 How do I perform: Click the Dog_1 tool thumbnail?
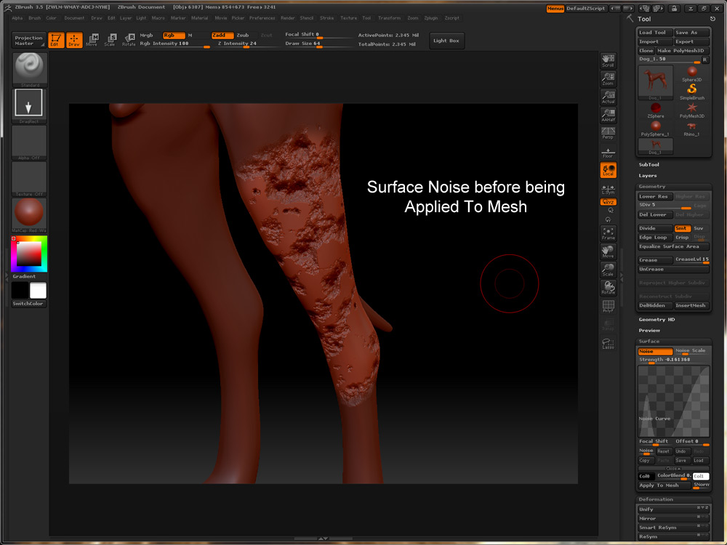[655, 81]
